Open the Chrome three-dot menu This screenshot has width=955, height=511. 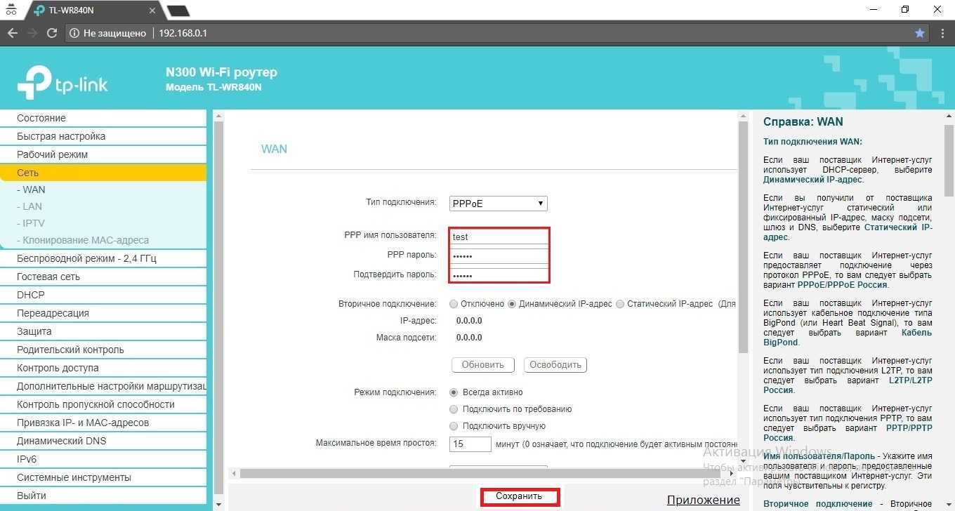point(941,33)
